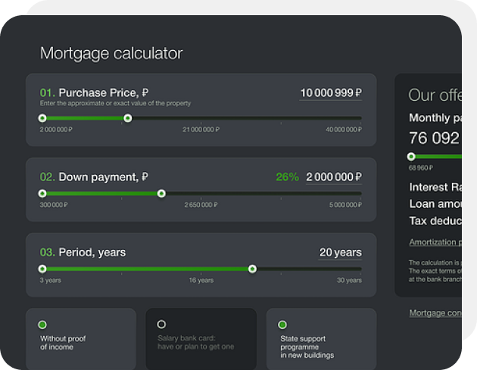This screenshot has height=370, width=477.
Task: Click the Down payment slider left handle
Action: coord(42,193)
